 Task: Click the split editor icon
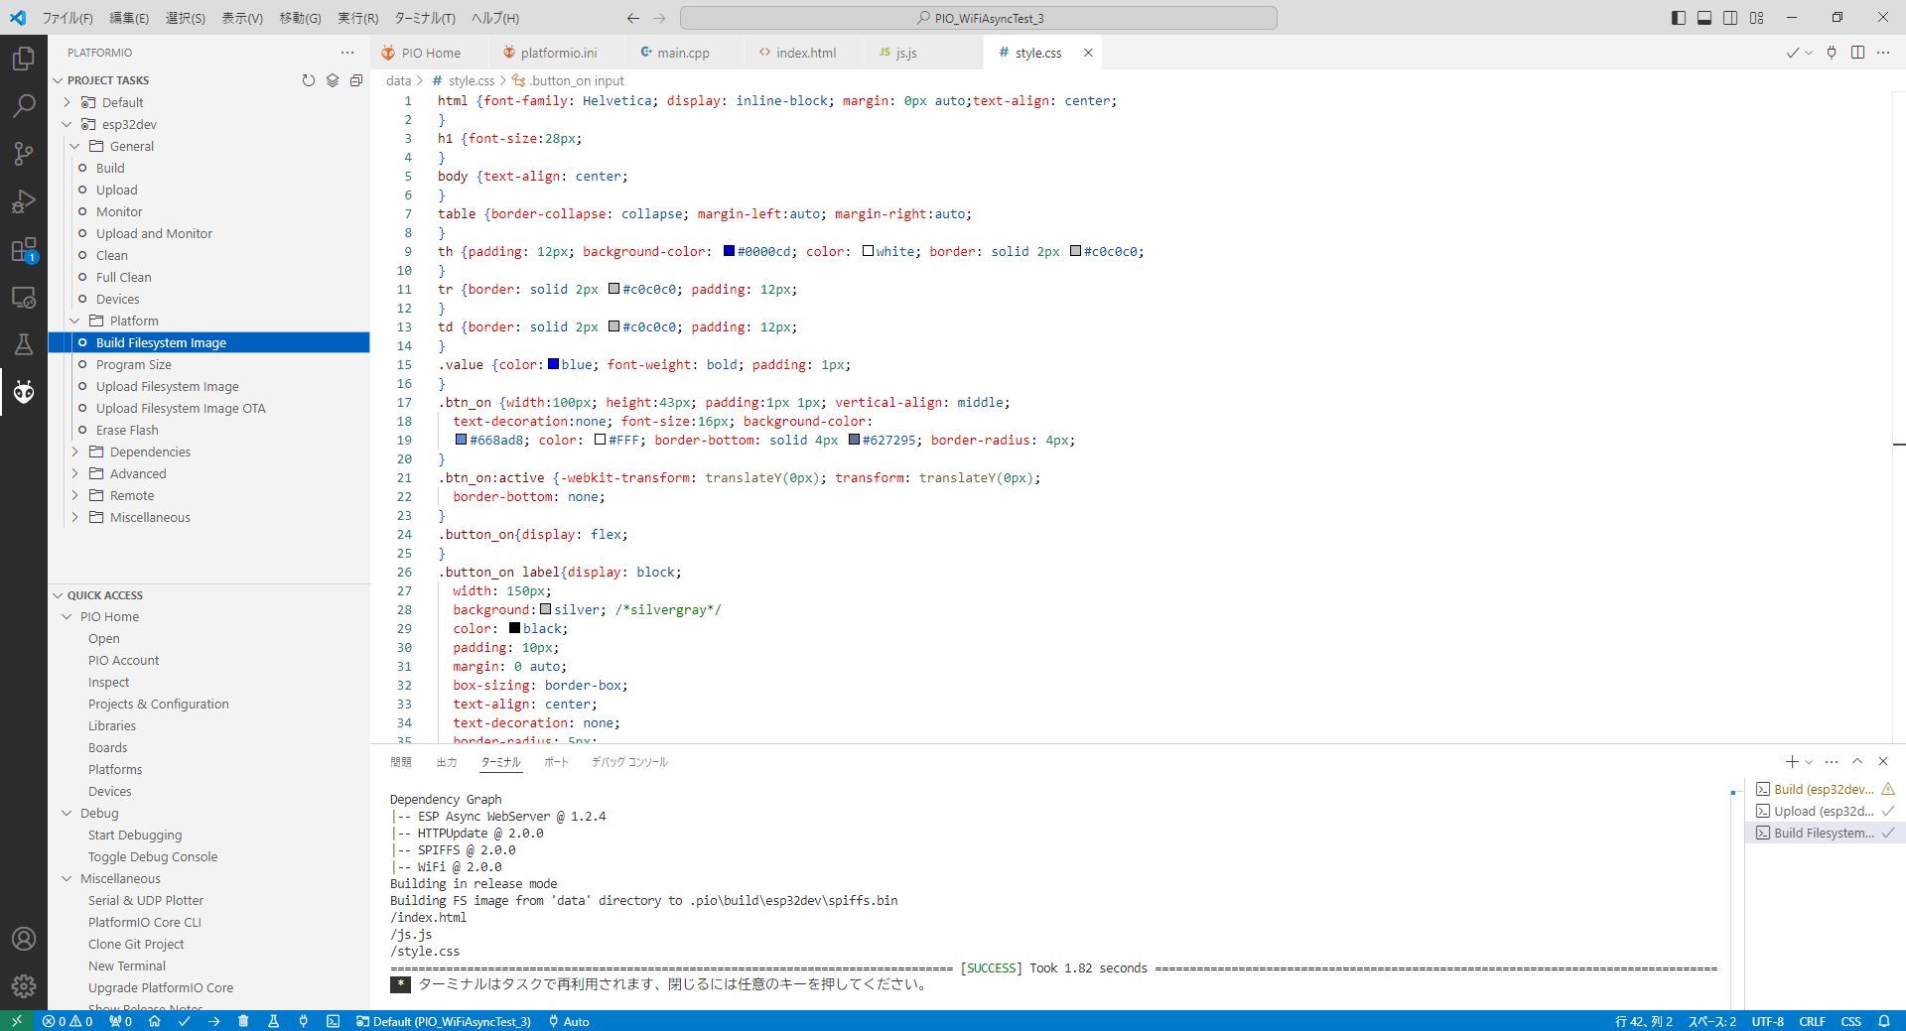pyautogui.click(x=1857, y=53)
